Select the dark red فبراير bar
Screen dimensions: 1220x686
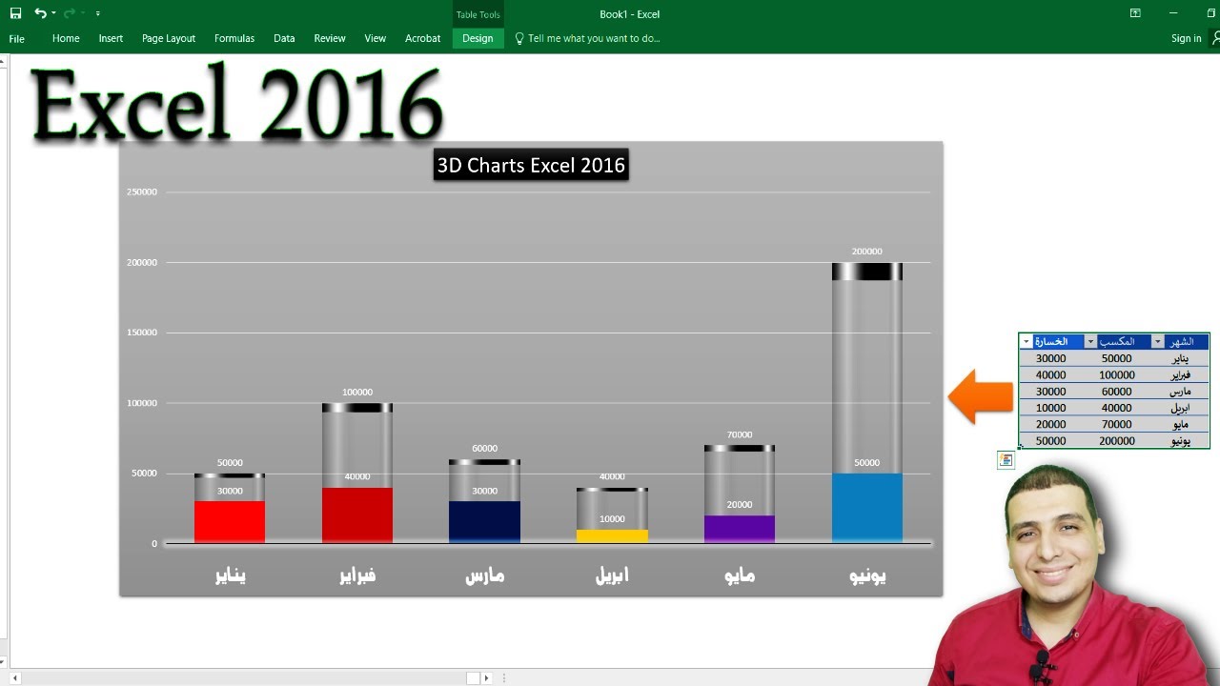[x=357, y=515]
